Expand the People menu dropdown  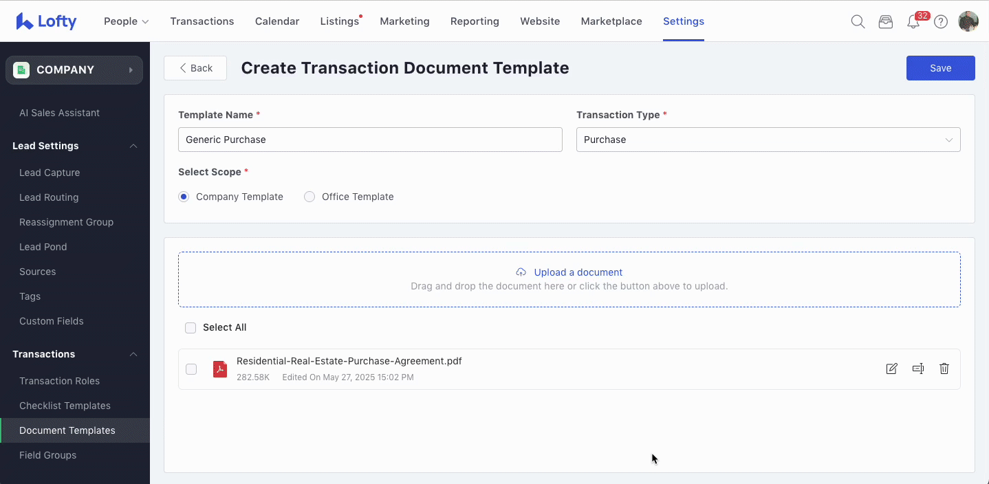tap(127, 21)
